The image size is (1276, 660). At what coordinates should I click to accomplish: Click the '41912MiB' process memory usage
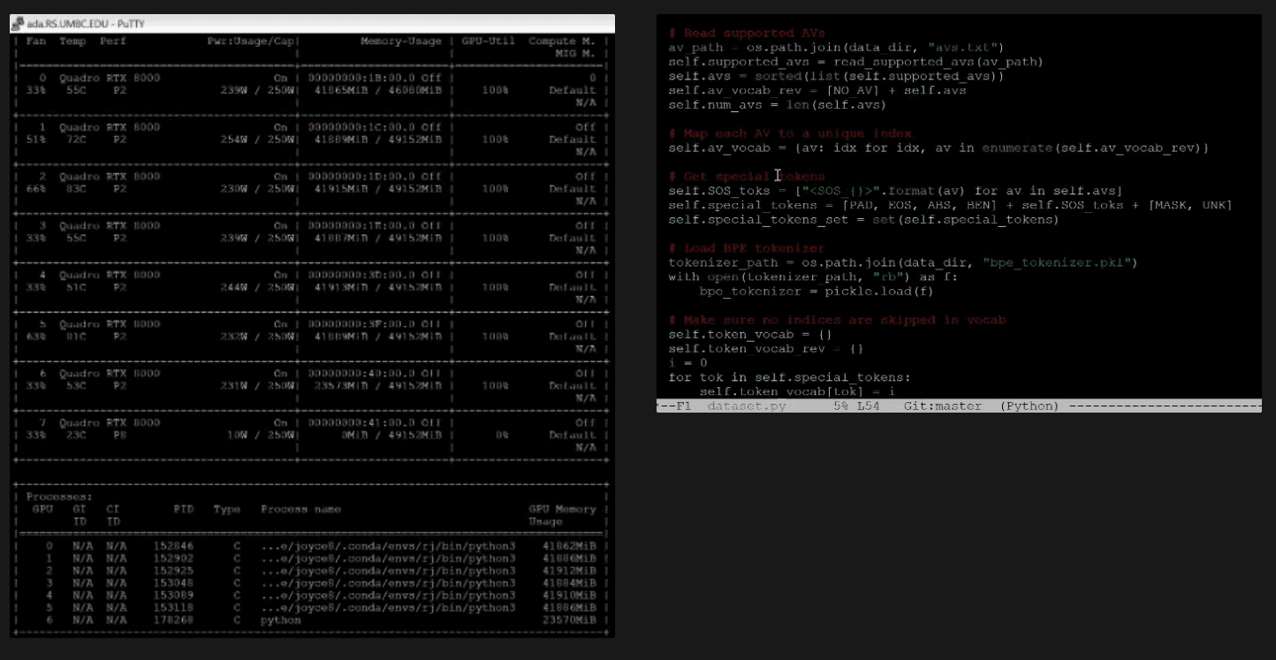[569, 572]
